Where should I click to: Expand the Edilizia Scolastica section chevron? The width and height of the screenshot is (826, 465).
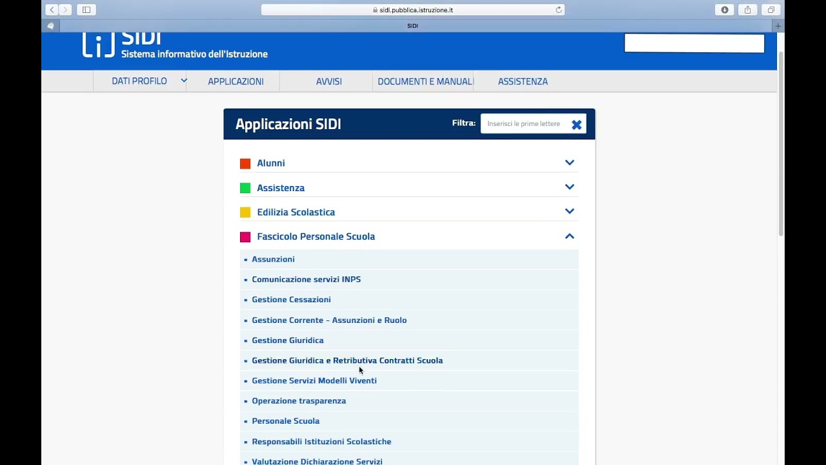[x=570, y=211]
